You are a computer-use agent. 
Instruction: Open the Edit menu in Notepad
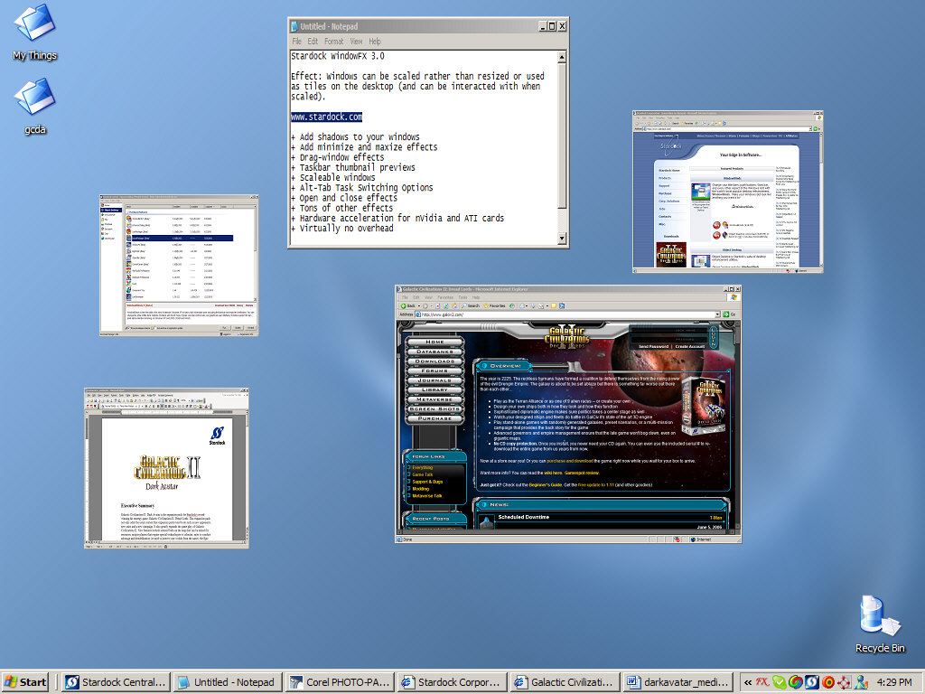pos(313,42)
